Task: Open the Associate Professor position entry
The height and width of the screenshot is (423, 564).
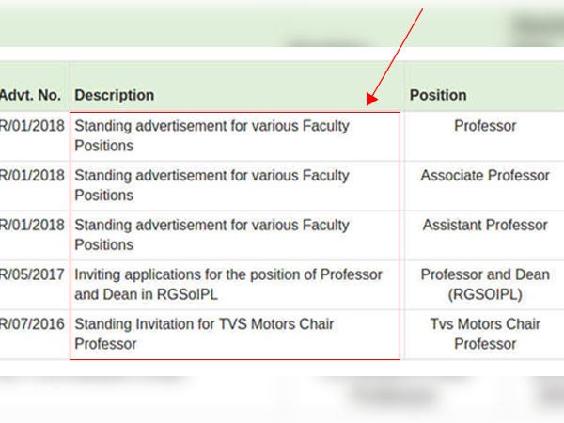Action: (484, 176)
